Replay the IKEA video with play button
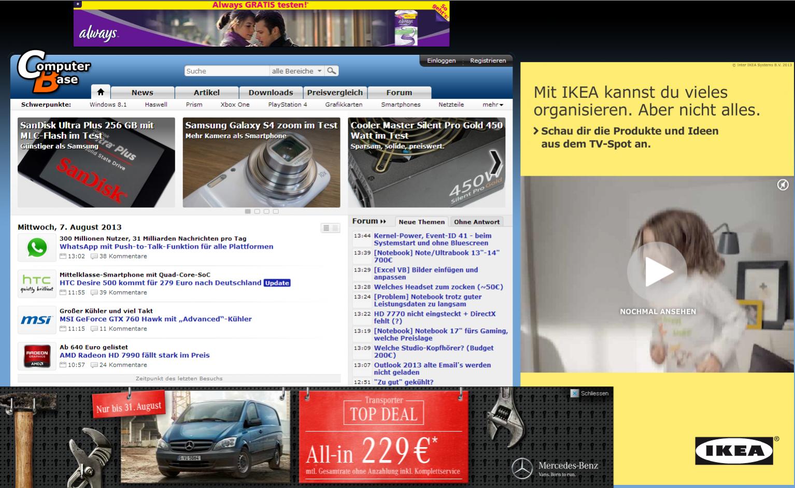 click(x=657, y=271)
